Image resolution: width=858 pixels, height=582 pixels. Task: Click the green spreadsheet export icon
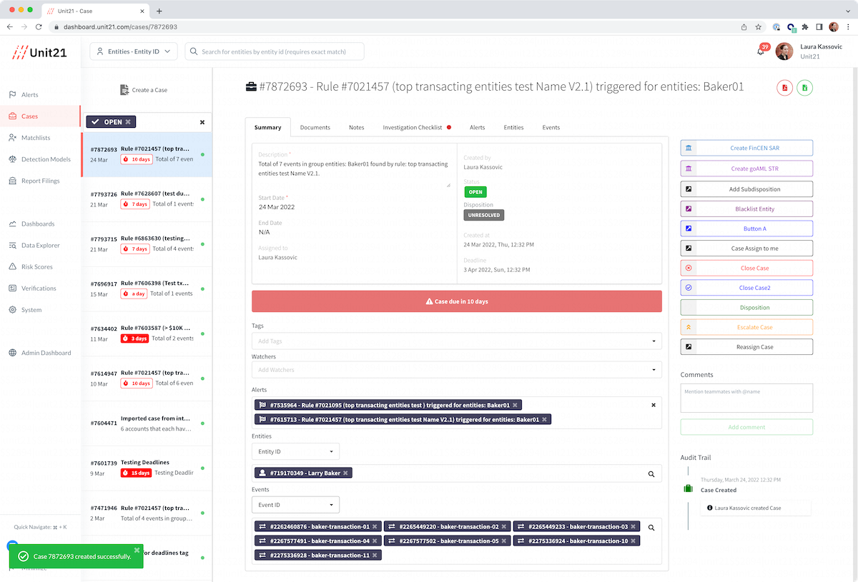pyautogui.click(x=805, y=88)
